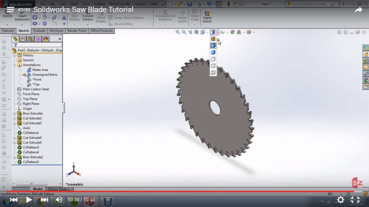Open the ConfigurationManager tab
369x207 pixels.
[31, 39]
